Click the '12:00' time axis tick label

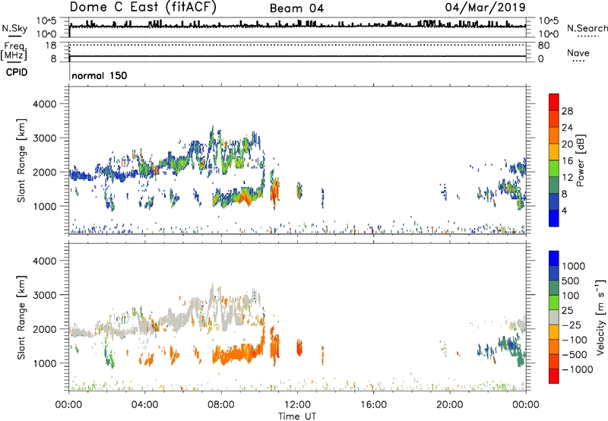pos(297,405)
